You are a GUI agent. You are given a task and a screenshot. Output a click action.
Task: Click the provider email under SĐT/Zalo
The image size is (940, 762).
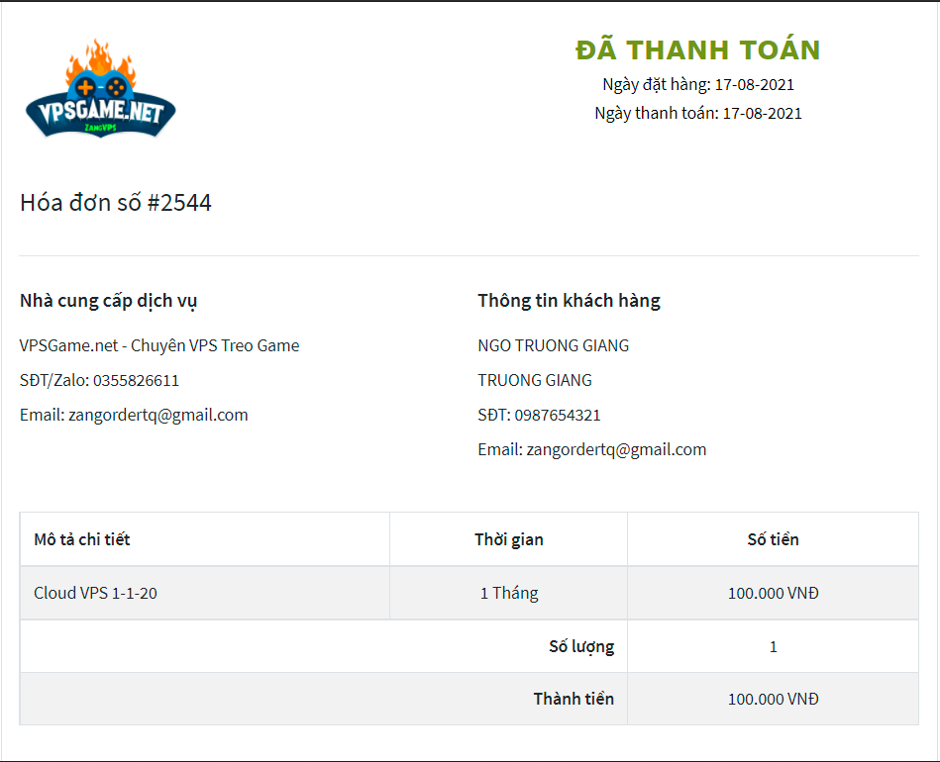click(134, 415)
